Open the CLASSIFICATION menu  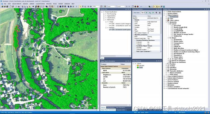click(40, 4)
